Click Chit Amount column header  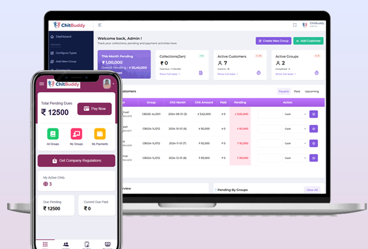[204, 102]
